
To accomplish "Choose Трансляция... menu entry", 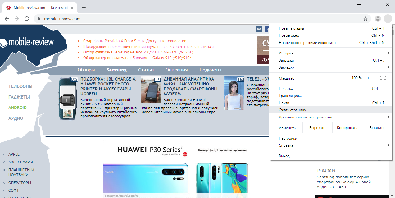I will click(x=330, y=96).
